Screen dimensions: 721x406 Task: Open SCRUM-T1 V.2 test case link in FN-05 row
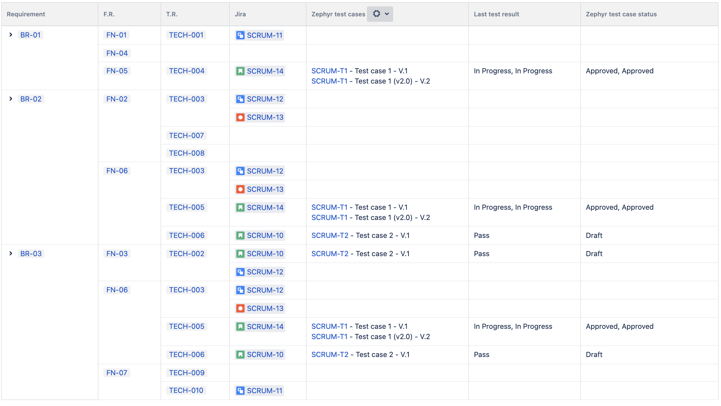point(329,81)
